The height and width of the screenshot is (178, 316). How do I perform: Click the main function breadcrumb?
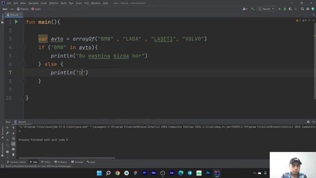[36, 9]
